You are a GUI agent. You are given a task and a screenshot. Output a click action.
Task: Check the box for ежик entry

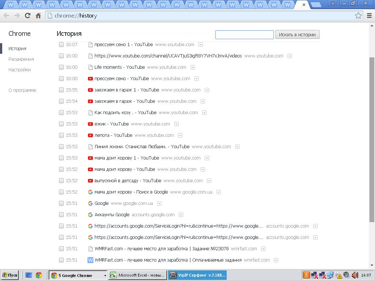coord(61,124)
